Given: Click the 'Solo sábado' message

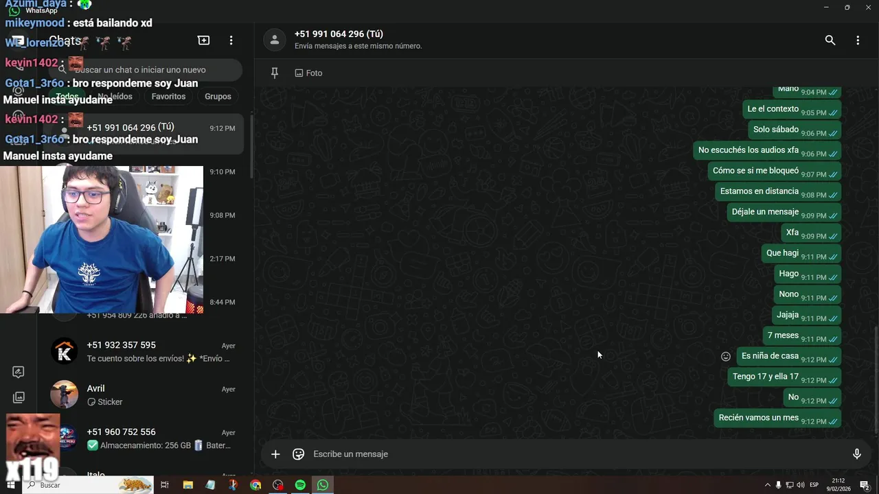Looking at the screenshot, I should pyautogui.click(x=795, y=130).
